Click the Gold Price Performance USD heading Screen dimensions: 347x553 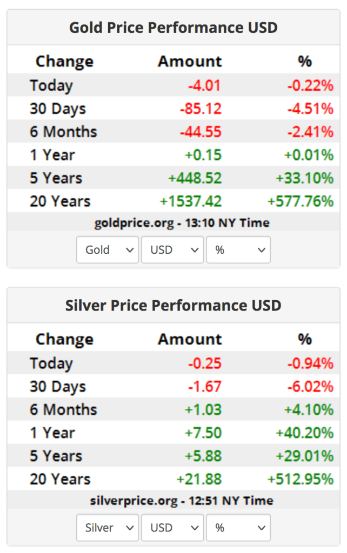[x=173, y=28]
